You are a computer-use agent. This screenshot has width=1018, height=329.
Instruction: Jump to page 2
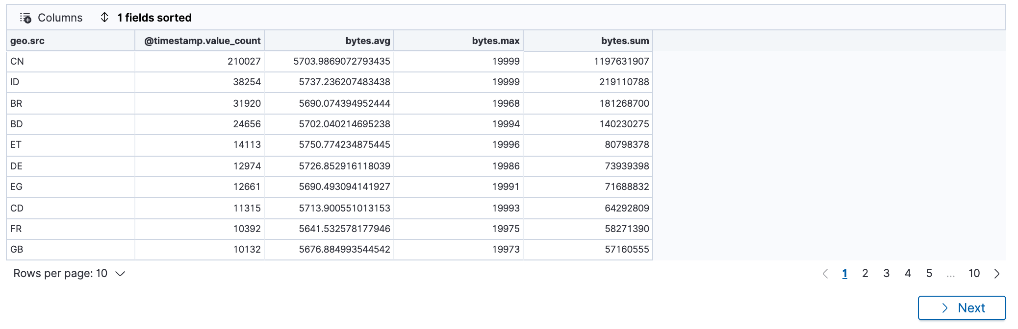(x=865, y=274)
